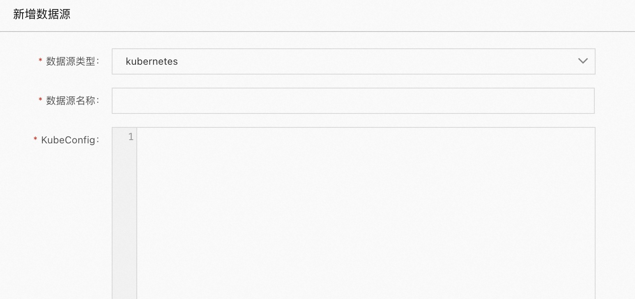Click the colon after the 数据源类型 label
The width and height of the screenshot is (635, 299).
point(98,62)
